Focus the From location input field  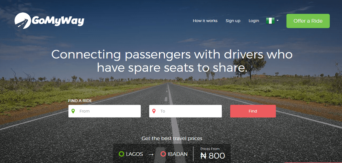point(105,111)
